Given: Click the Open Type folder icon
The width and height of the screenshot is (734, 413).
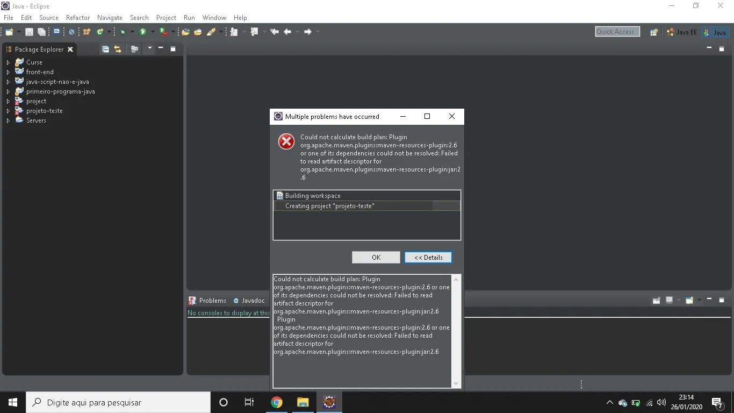Looking at the screenshot, I should (186, 32).
